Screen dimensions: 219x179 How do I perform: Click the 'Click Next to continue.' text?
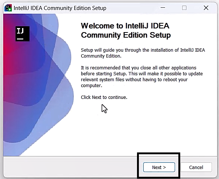click(104, 97)
